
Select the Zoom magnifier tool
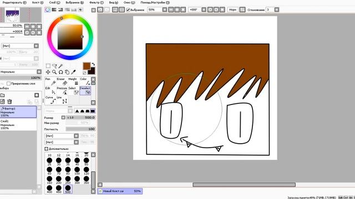54,72
